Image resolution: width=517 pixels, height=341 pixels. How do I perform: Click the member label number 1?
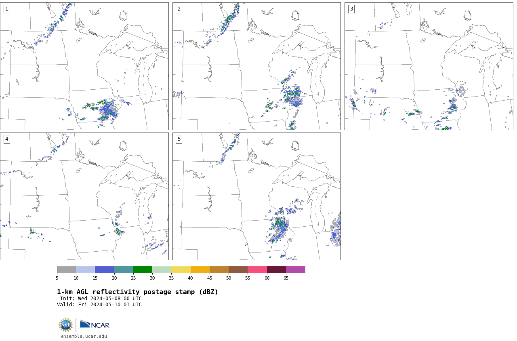point(6,9)
